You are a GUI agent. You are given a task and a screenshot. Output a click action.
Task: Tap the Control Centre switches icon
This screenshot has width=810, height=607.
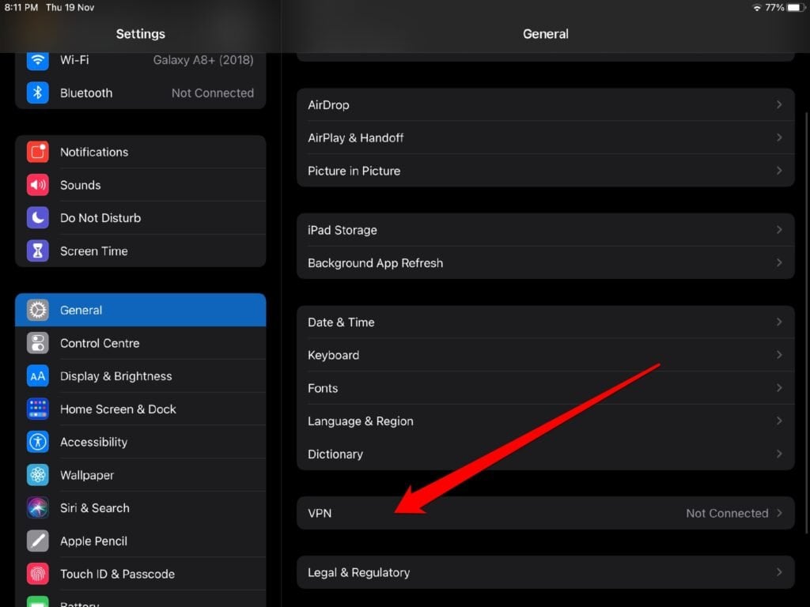tap(38, 343)
